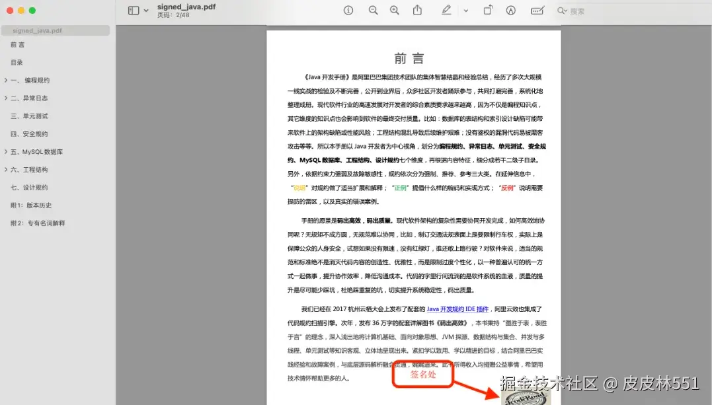This screenshot has height=405, width=712.
Task: Open the Share menu
Action: click(417, 10)
